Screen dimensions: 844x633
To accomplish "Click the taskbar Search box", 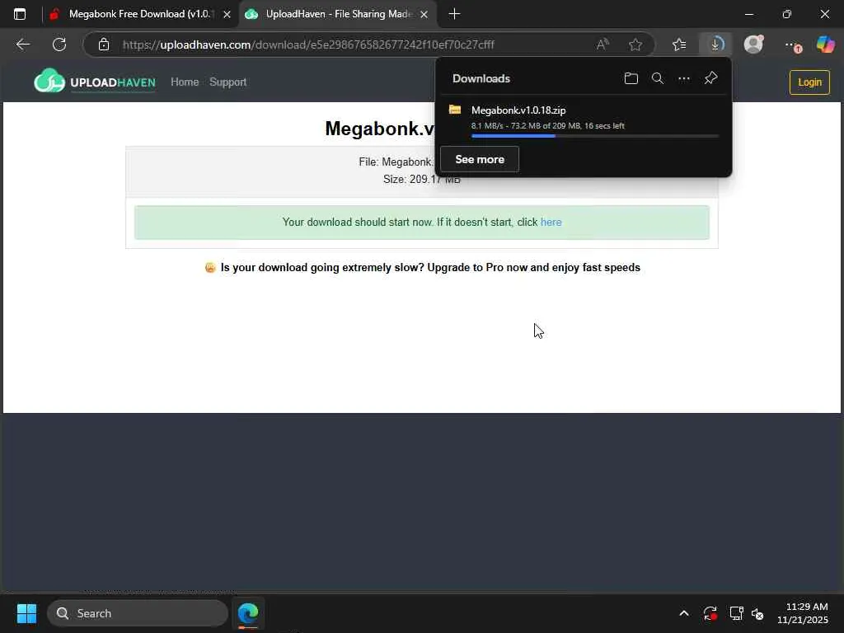I will point(138,613).
